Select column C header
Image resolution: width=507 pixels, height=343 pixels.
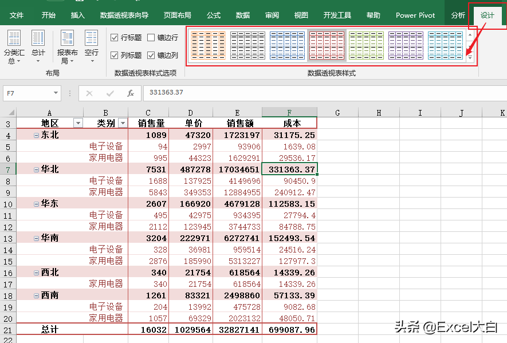[148, 112]
